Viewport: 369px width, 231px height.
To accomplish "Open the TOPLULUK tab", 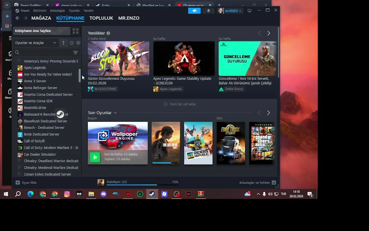I will tap(101, 18).
